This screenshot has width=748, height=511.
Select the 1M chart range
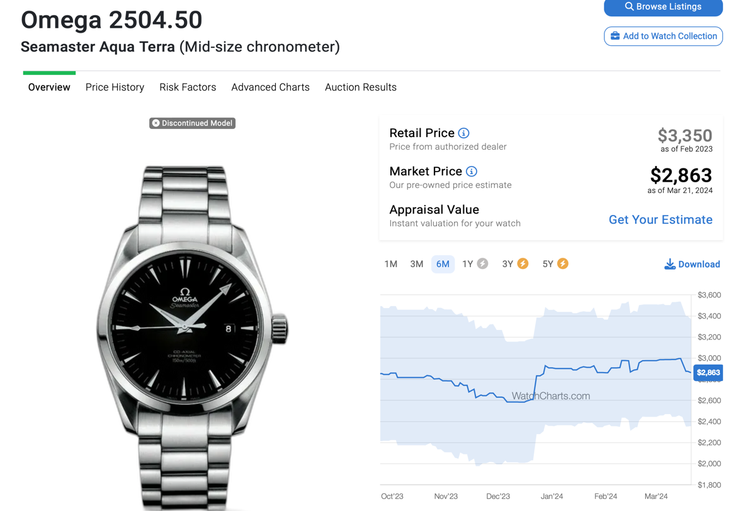point(391,264)
